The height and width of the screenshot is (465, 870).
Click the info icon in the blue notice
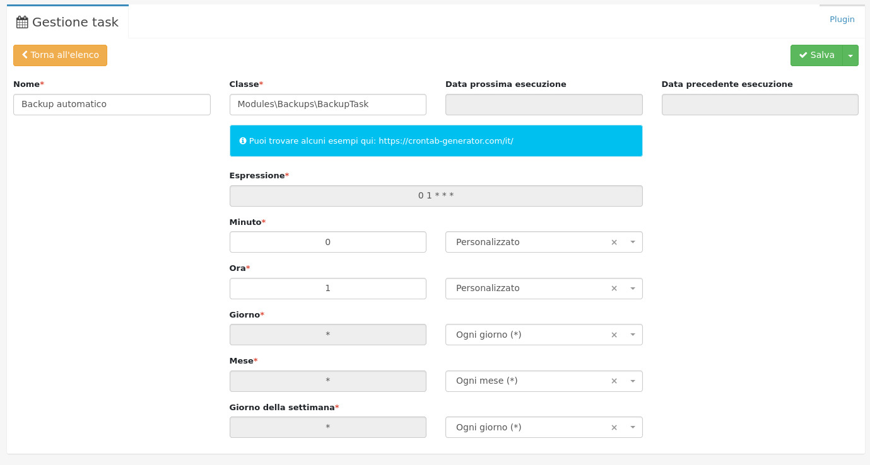[x=243, y=141]
